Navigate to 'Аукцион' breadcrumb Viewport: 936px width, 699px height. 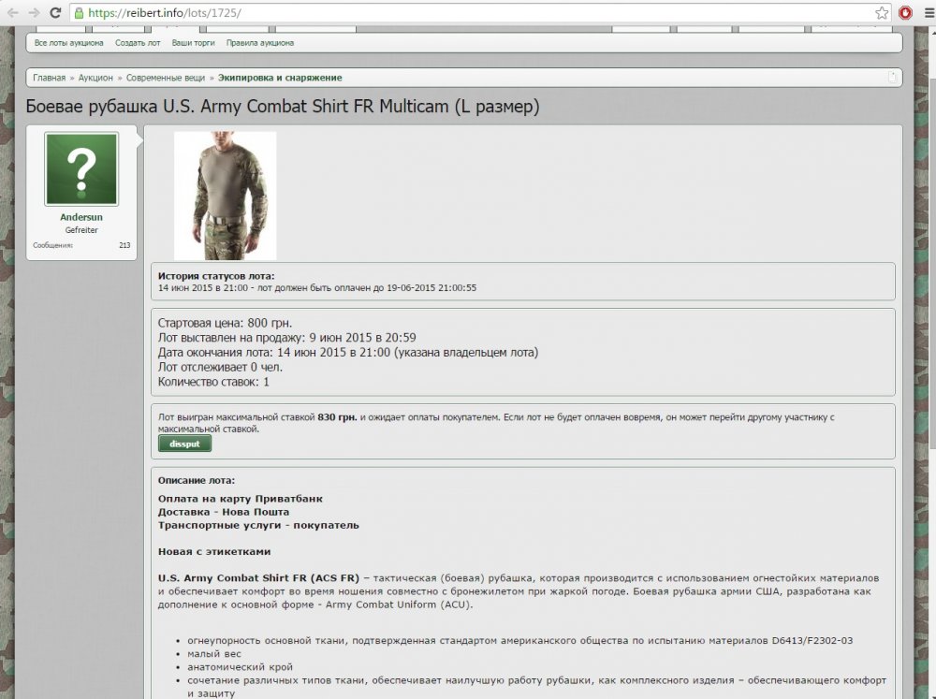click(95, 78)
